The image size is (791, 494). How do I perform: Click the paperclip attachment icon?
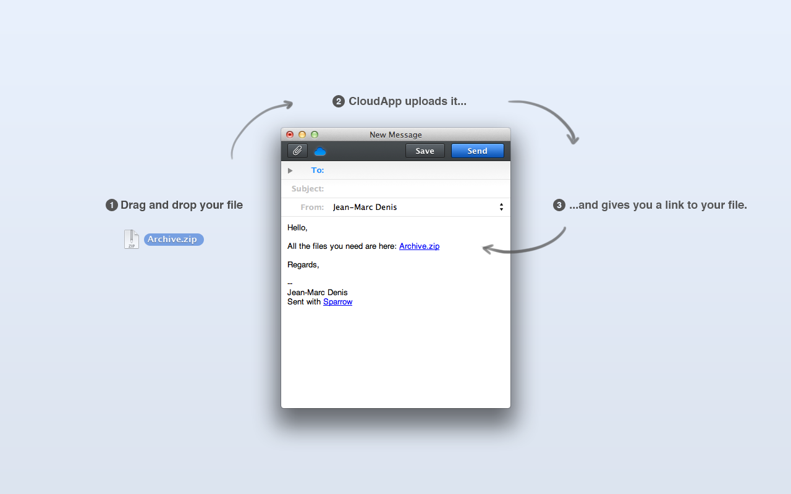coord(297,151)
